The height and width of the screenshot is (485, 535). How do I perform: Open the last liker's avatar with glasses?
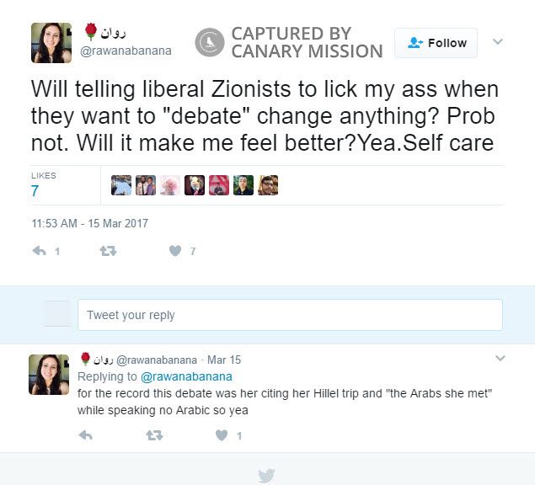(x=268, y=185)
